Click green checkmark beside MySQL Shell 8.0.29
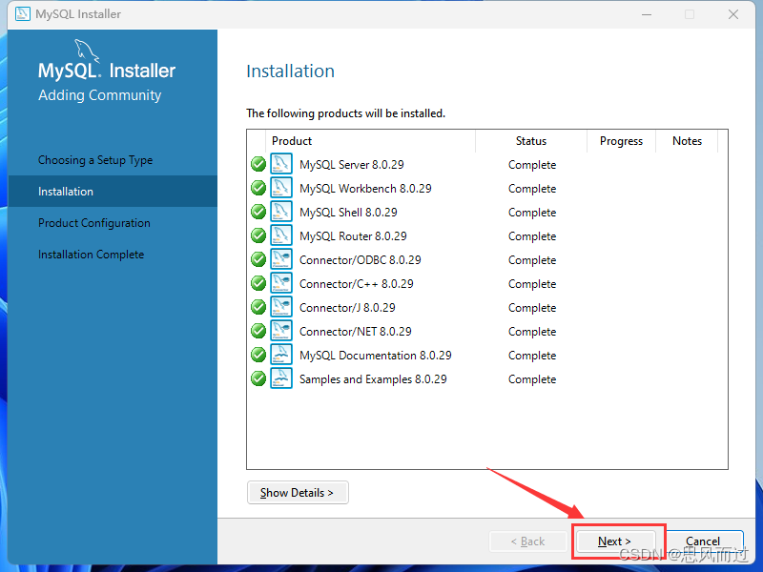The width and height of the screenshot is (763, 572). (x=258, y=212)
